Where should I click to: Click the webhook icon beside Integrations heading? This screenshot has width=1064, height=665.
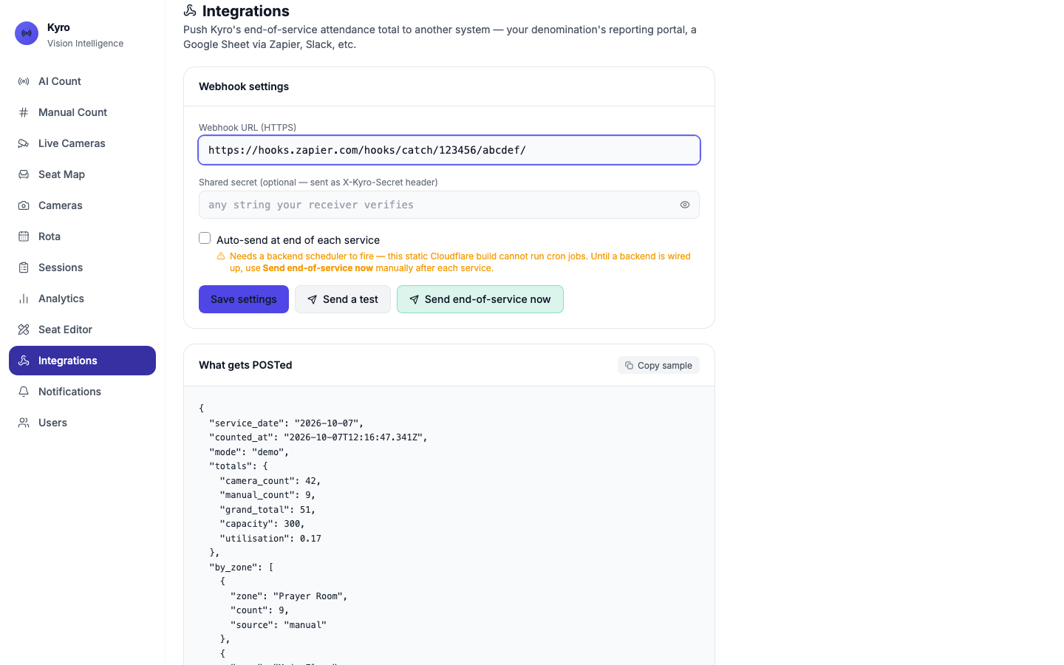[190, 10]
